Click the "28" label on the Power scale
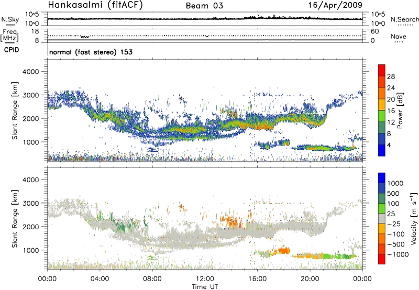The height and width of the screenshot is (290, 419). 391,76
